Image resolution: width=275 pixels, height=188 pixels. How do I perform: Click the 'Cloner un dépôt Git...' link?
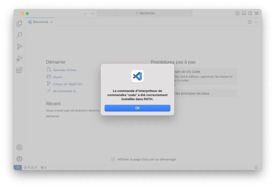69,84
